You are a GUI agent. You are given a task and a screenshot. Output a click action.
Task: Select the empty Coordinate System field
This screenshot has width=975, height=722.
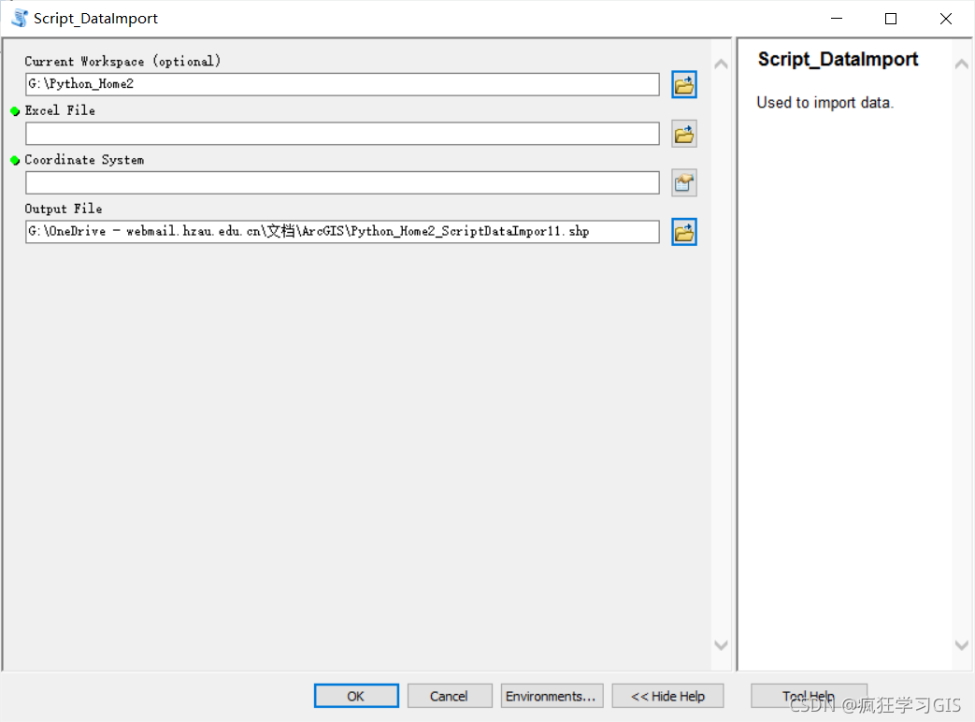[342, 182]
